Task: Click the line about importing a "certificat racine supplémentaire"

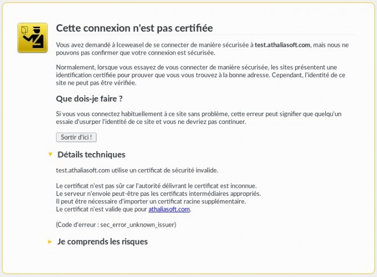Action: (151, 201)
